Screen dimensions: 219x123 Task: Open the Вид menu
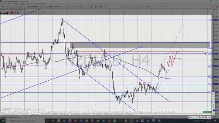click(x=10, y=4)
